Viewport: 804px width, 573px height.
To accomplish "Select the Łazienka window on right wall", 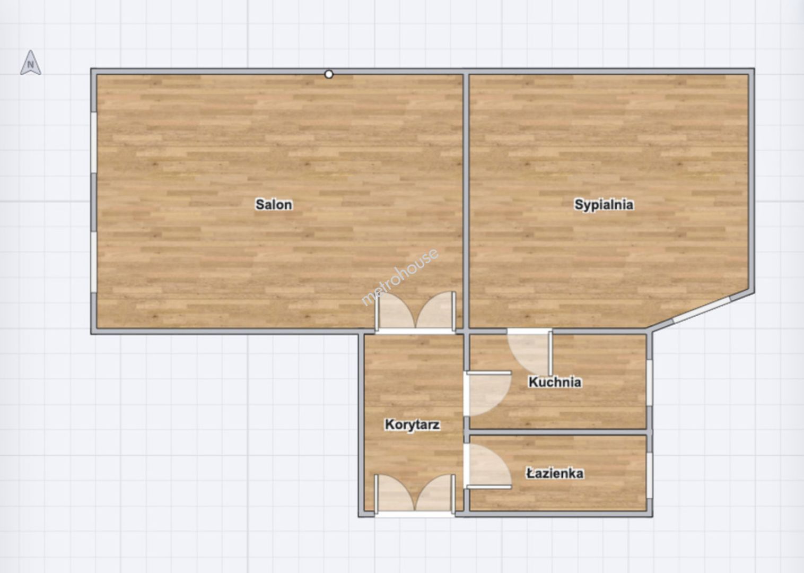I will click(649, 472).
